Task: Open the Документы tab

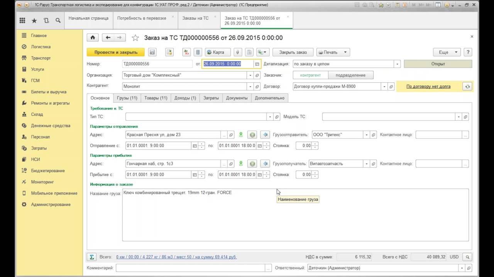Action: [237, 98]
